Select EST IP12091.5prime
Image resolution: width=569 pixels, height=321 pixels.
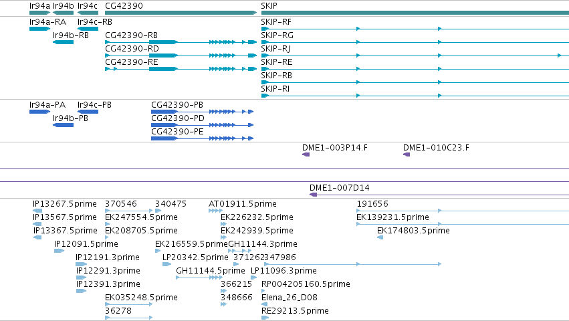[86, 244]
